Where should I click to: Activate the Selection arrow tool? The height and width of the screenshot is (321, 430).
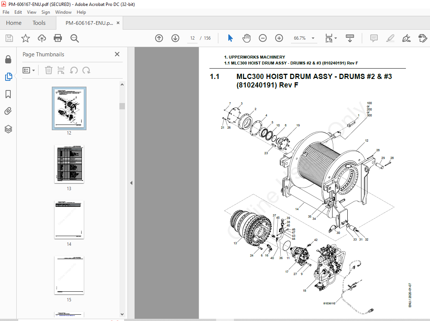coord(230,38)
